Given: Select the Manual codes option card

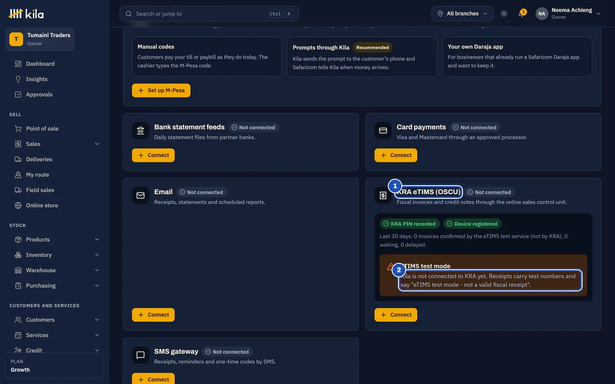Looking at the screenshot, I should point(207,57).
